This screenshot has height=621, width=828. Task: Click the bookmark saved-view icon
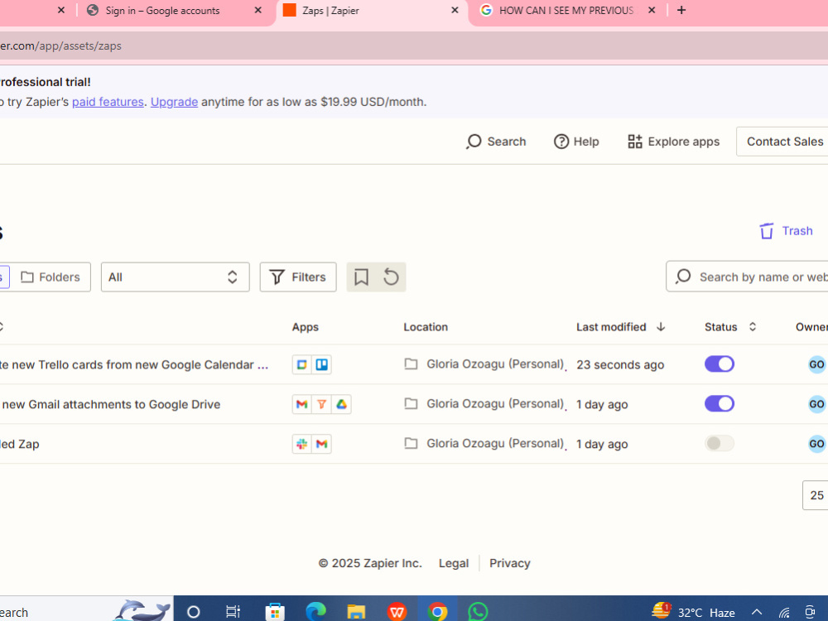click(361, 277)
